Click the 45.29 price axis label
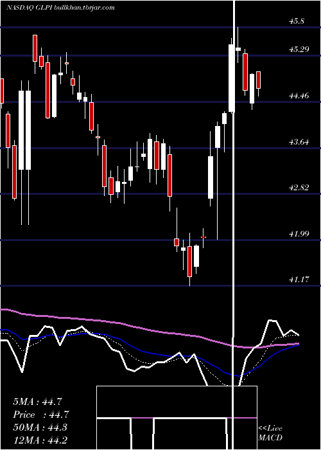Viewport: 321px width, 450px height. (299, 50)
